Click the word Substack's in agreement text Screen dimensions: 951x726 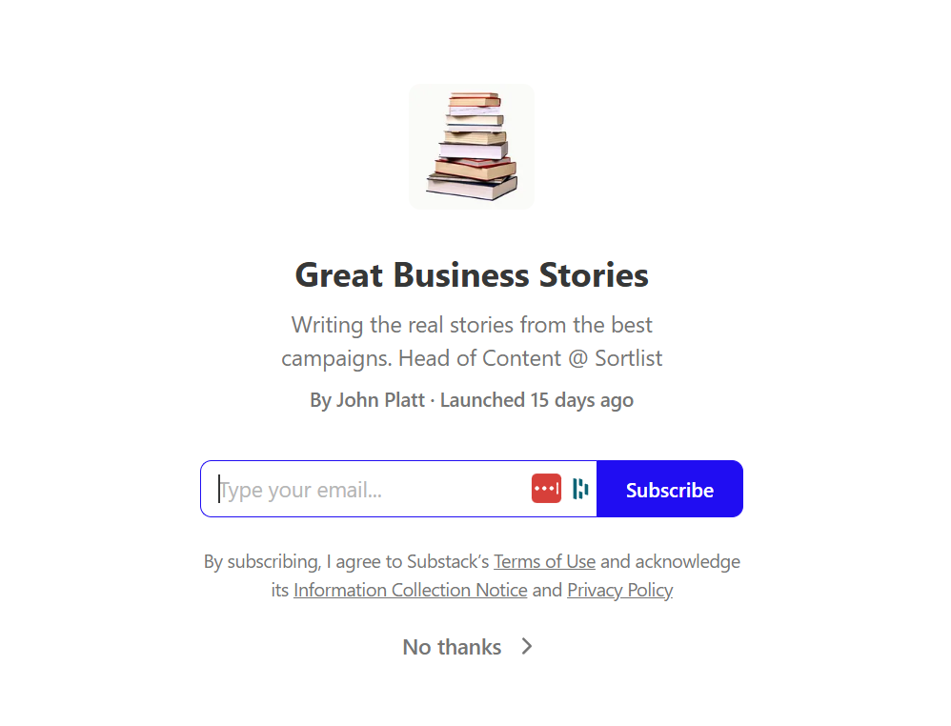click(448, 561)
